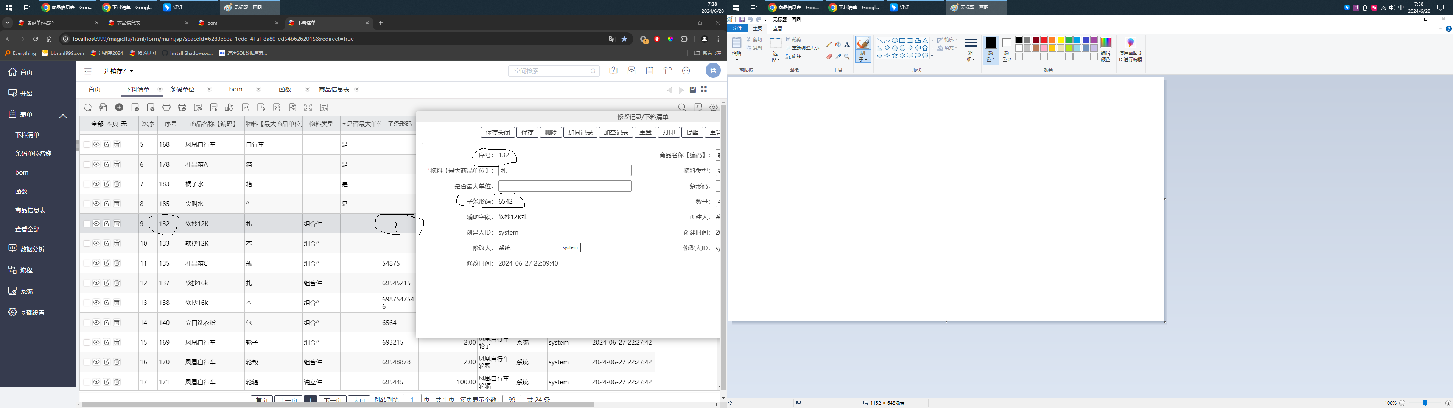
Task: Tick the checkbox for row 礼品箱C
Action: [x=87, y=263]
